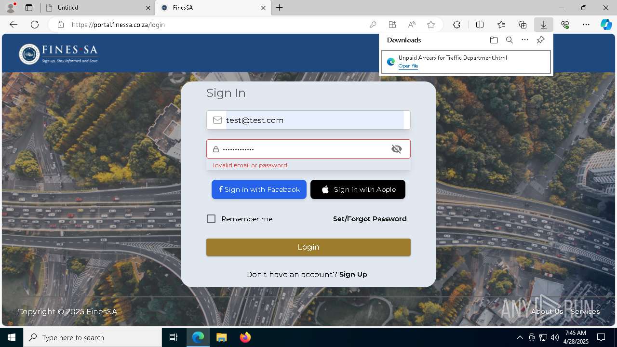Click the site lock icon in address bar
Screen dimensions: 617x347
(61, 25)
